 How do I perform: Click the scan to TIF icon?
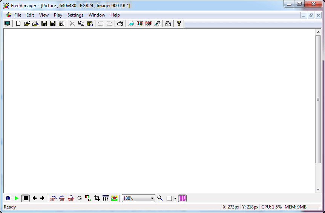(140, 24)
